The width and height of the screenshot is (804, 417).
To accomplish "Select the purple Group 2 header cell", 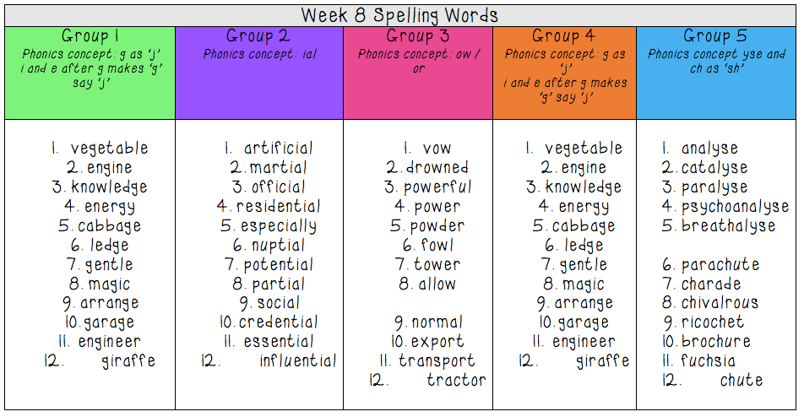I will (258, 73).
